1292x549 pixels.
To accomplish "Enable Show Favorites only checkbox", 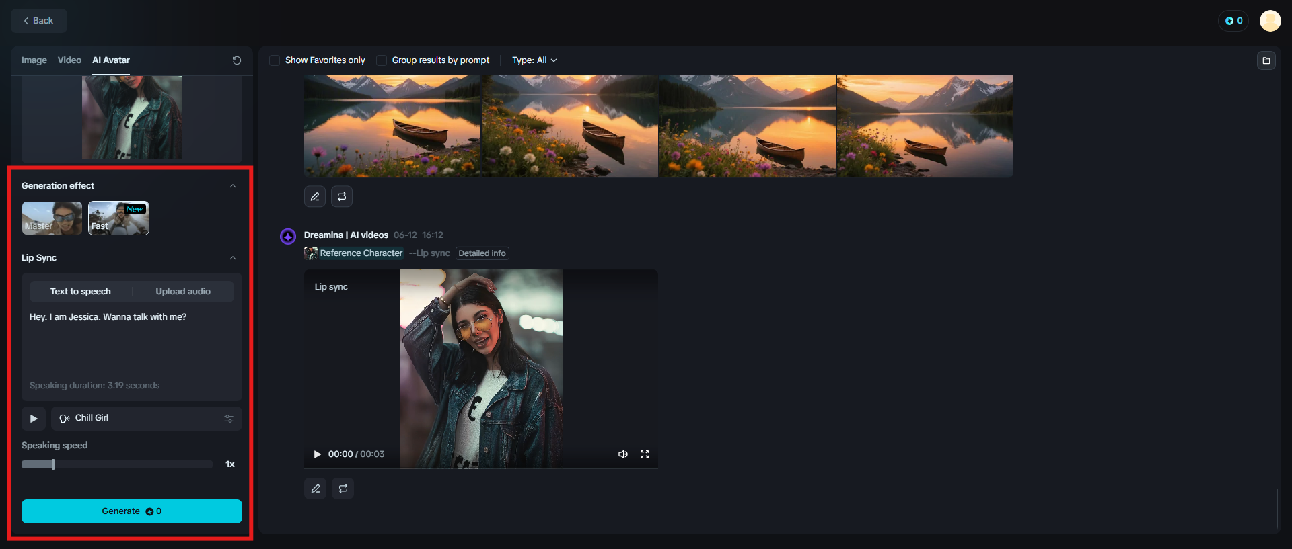I will click(275, 60).
